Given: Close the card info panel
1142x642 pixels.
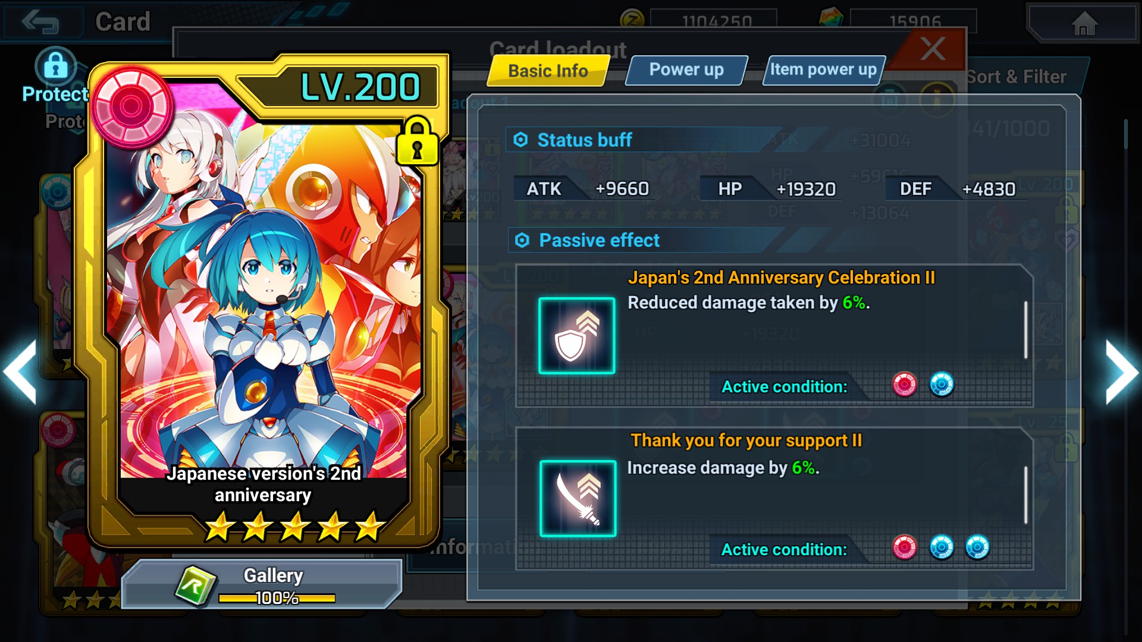Looking at the screenshot, I should pyautogui.click(x=932, y=49).
